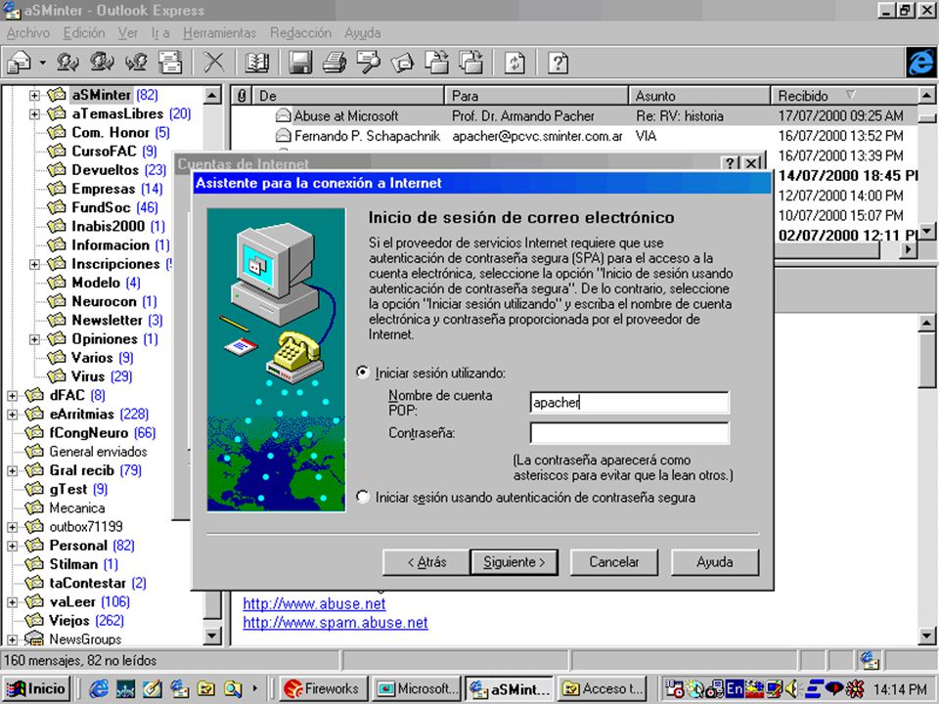Click the Reply to All toolbar icon

pos(103,63)
